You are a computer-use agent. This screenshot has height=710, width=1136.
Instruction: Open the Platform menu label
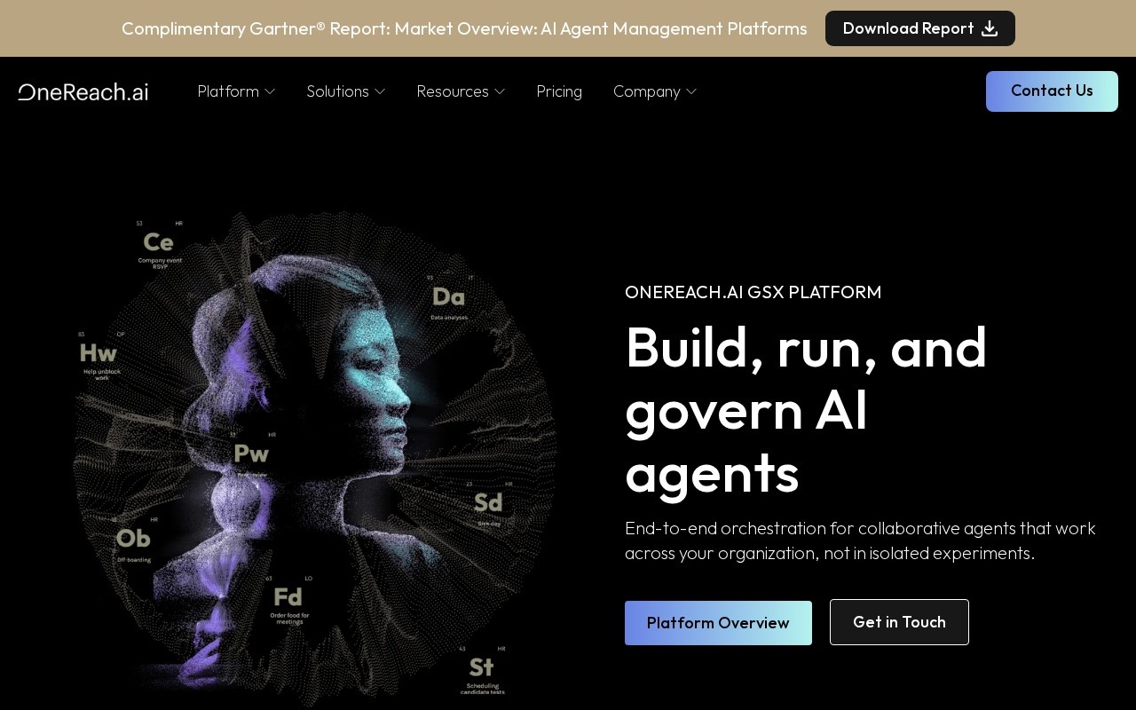[228, 91]
